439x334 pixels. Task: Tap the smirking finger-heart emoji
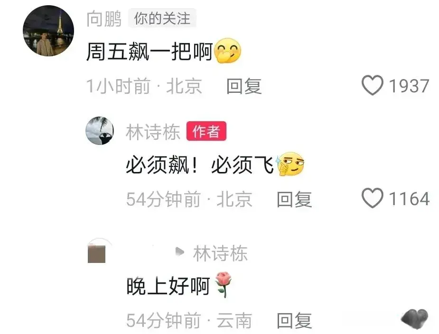[x=290, y=164]
